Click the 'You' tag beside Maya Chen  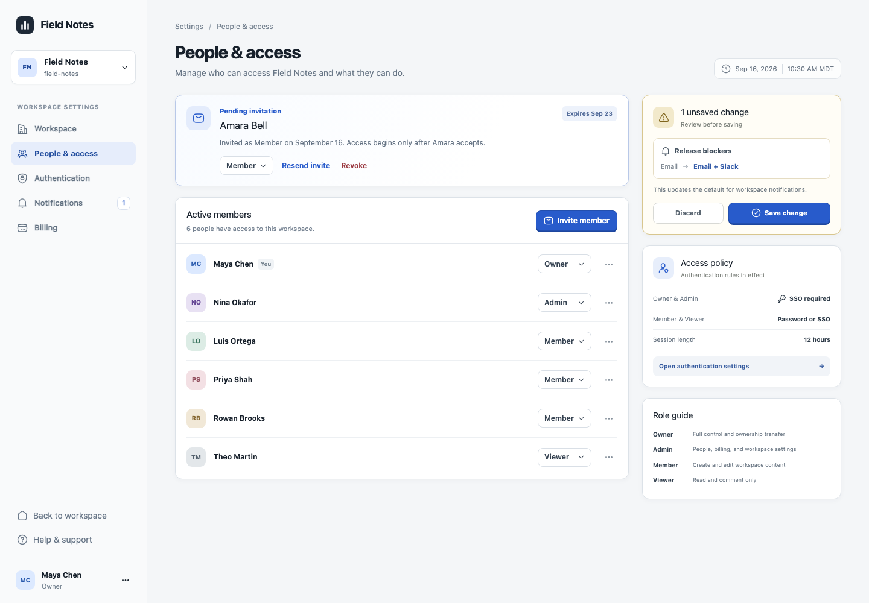(x=266, y=264)
